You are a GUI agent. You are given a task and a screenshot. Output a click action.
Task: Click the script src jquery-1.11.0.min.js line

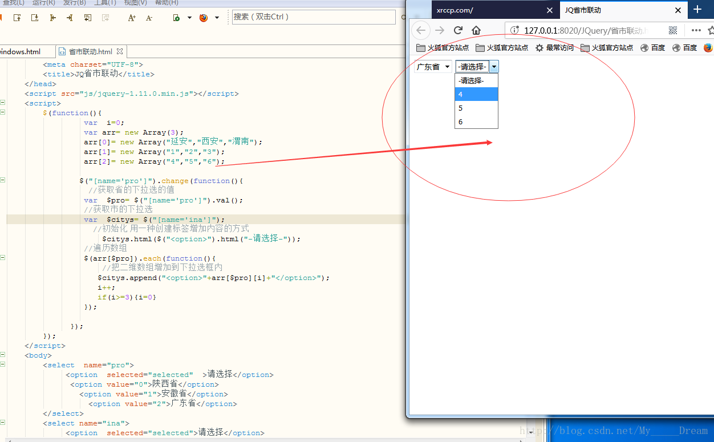(x=132, y=94)
